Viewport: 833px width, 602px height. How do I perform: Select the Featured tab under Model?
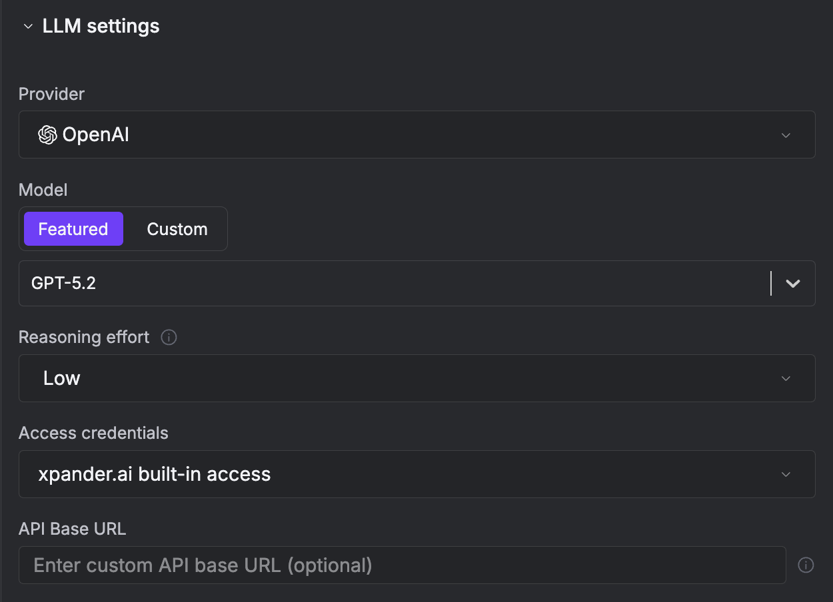coord(73,228)
